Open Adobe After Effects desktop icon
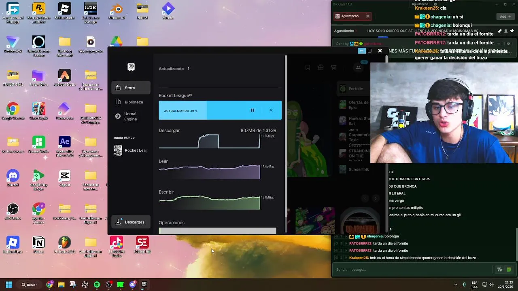 click(x=65, y=146)
